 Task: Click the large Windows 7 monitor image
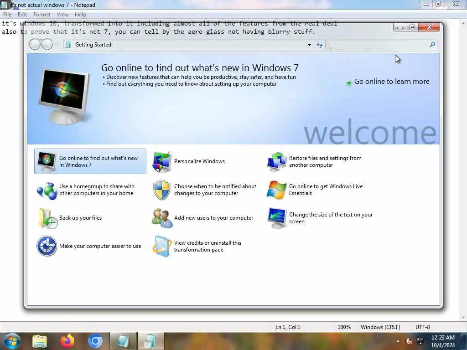coord(65,97)
